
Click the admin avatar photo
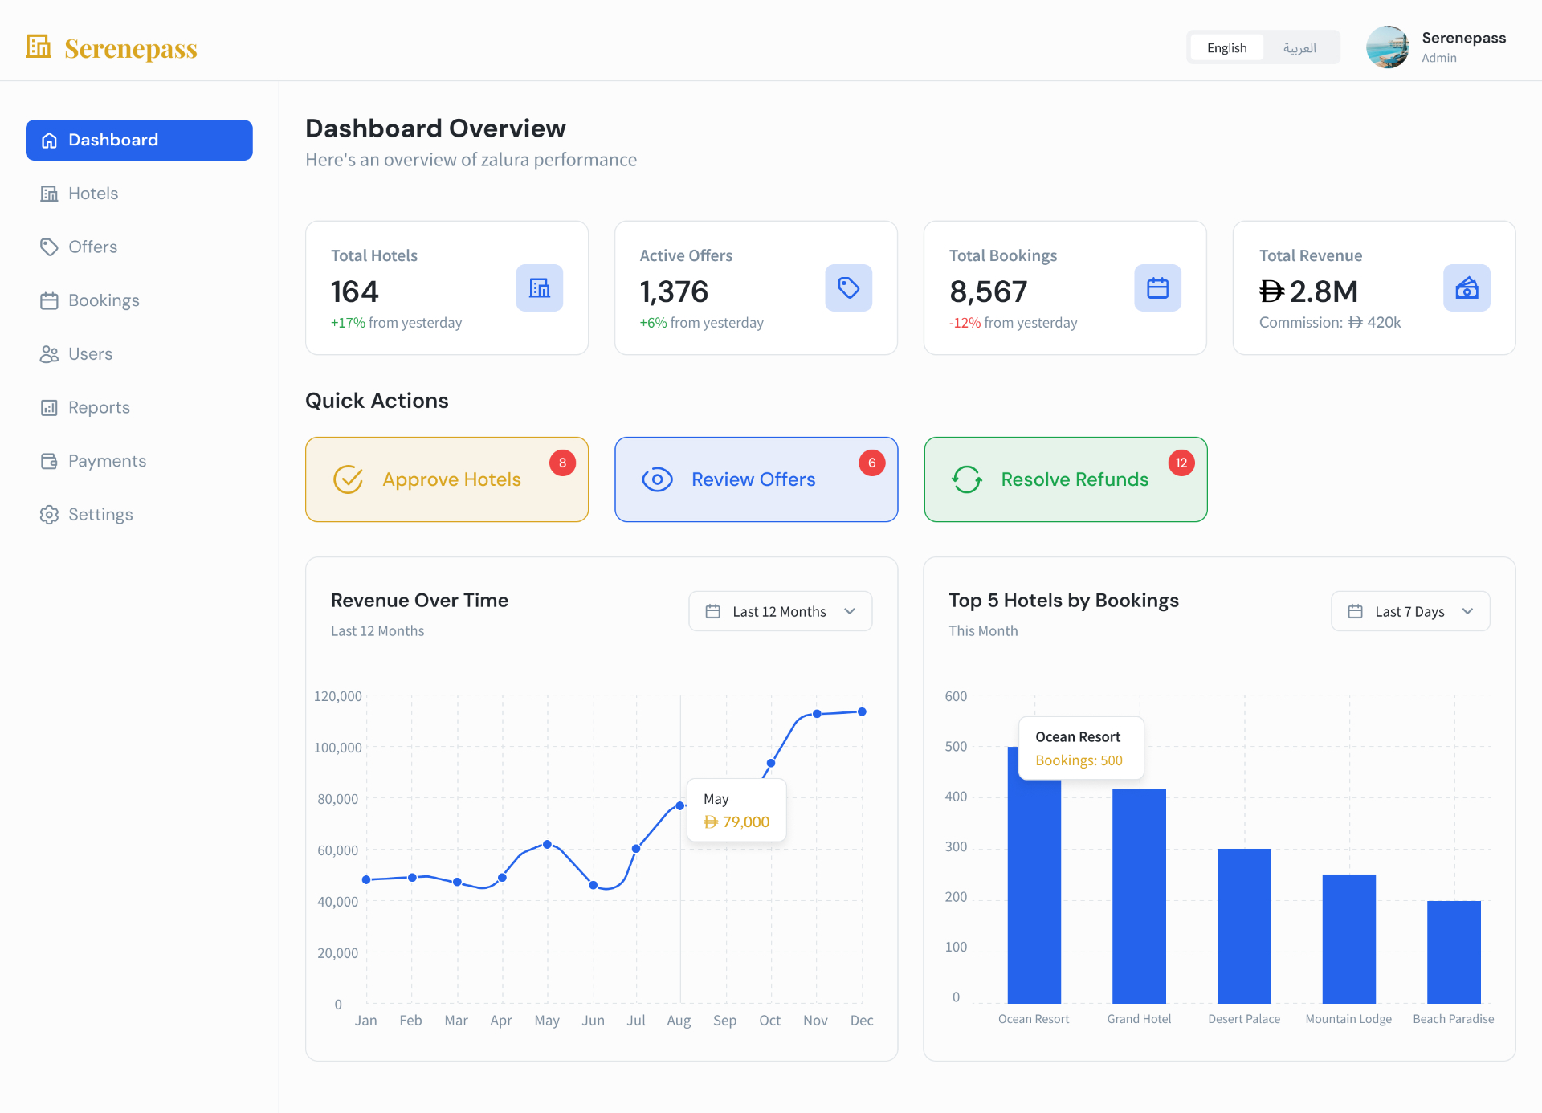point(1388,47)
